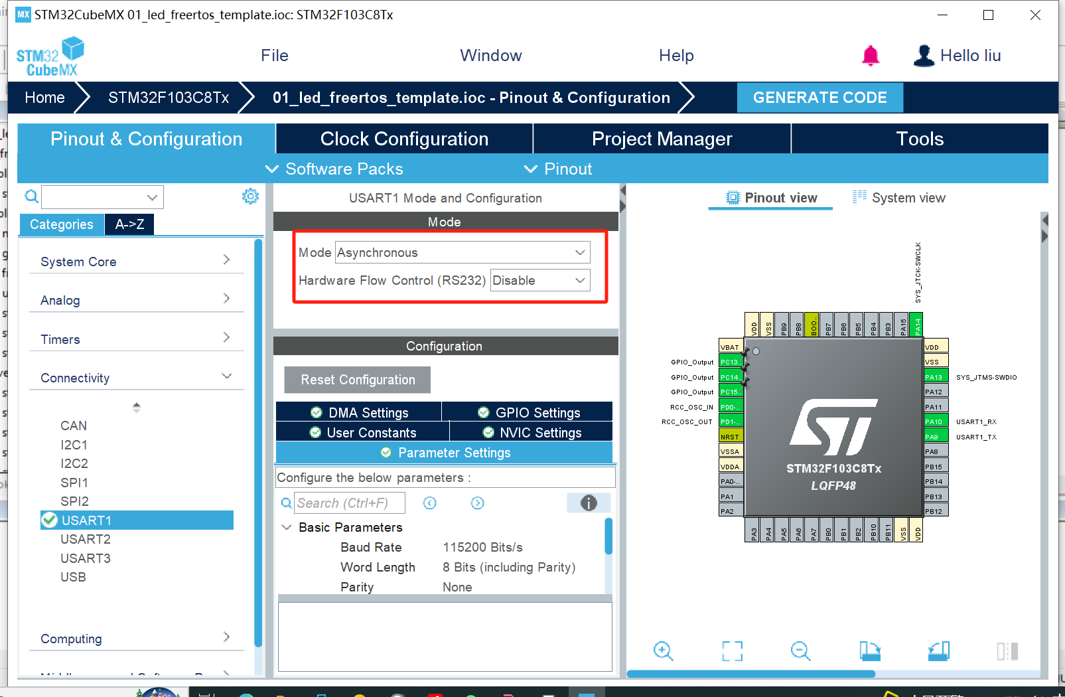Go to next parameter search result
The width and height of the screenshot is (1065, 697).
pyautogui.click(x=478, y=503)
